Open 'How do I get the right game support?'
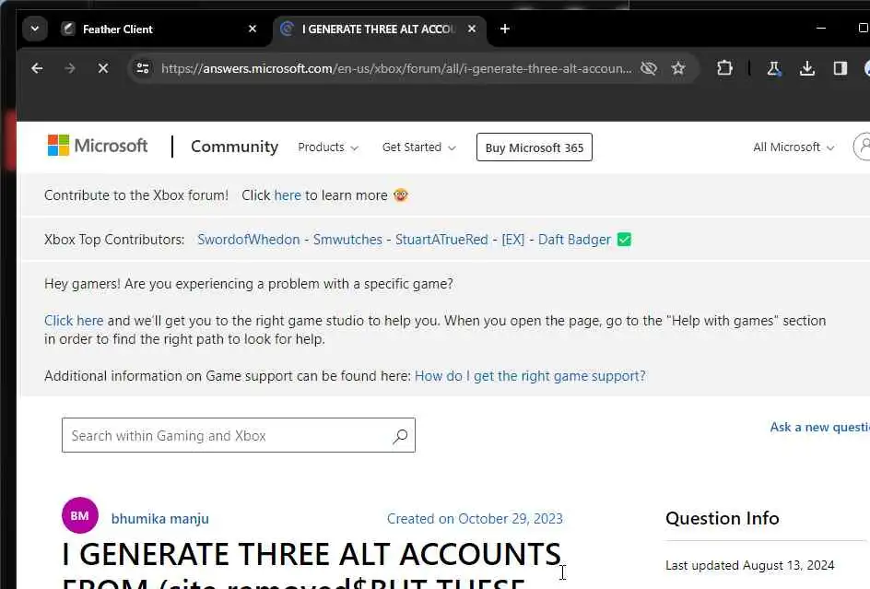The height and width of the screenshot is (589, 870). [x=530, y=376]
